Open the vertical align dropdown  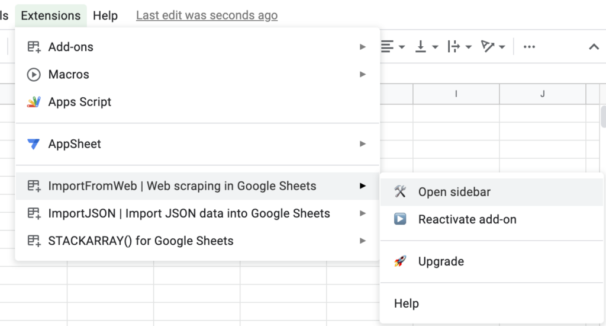[x=426, y=47]
